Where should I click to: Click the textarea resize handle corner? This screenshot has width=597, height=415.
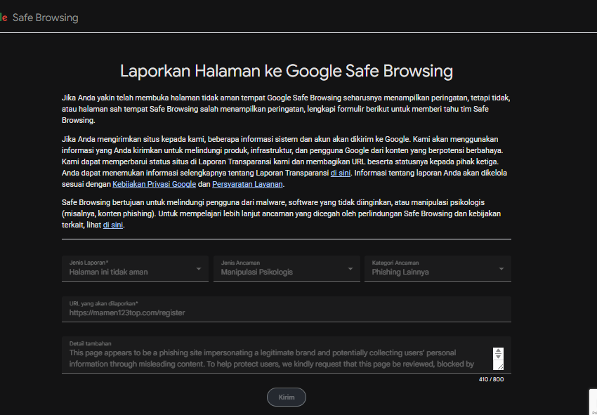click(x=499, y=367)
